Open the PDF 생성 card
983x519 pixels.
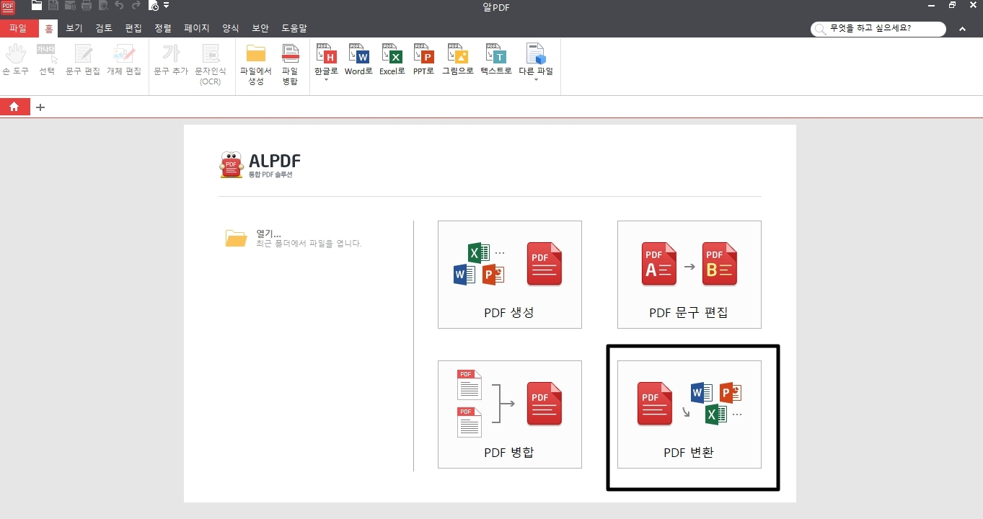tap(509, 275)
